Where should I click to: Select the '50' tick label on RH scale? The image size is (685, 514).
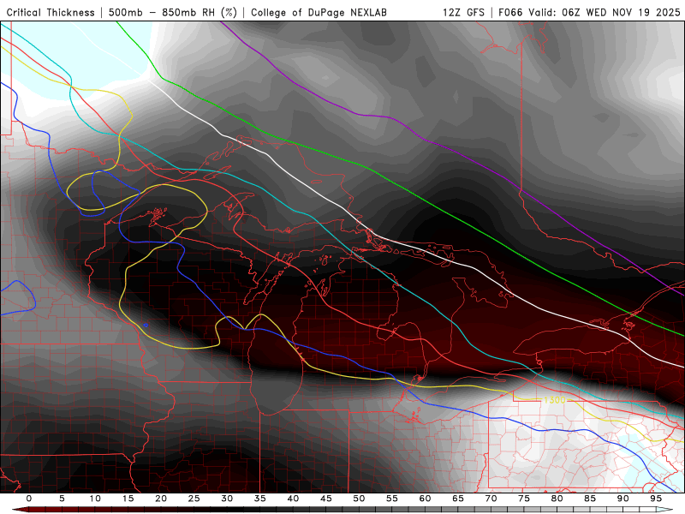[359, 499]
